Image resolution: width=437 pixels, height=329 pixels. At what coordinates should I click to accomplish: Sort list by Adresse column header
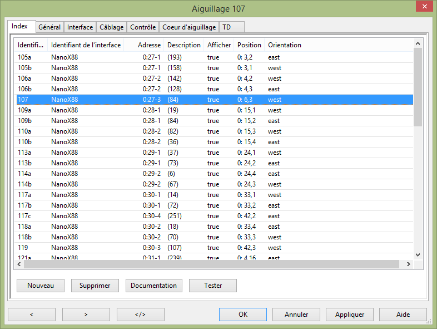click(x=149, y=45)
